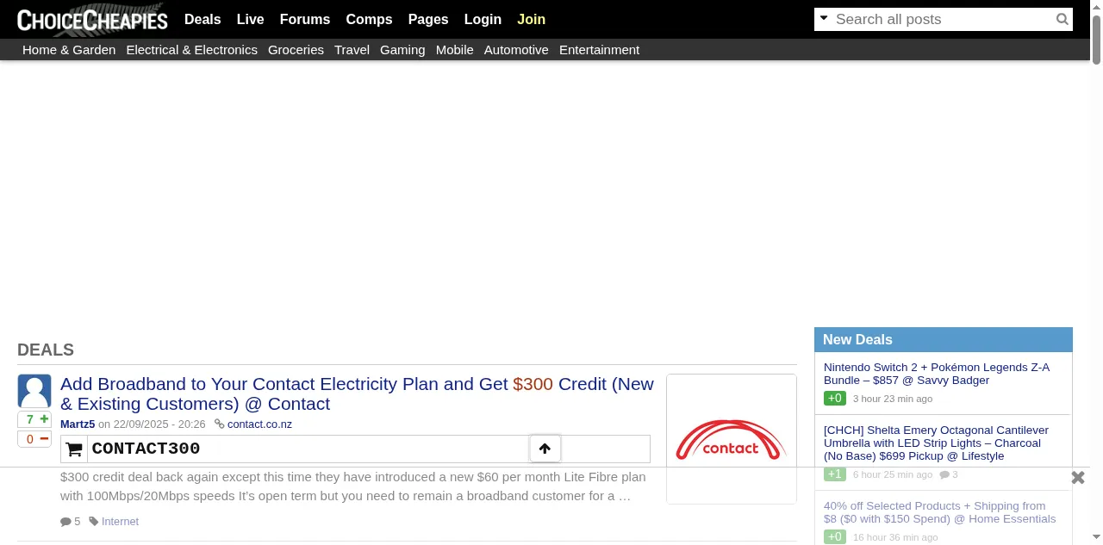Image resolution: width=1103 pixels, height=545 pixels.
Task: Open the Contact logo thumbnail
Action: coord(732,439)
